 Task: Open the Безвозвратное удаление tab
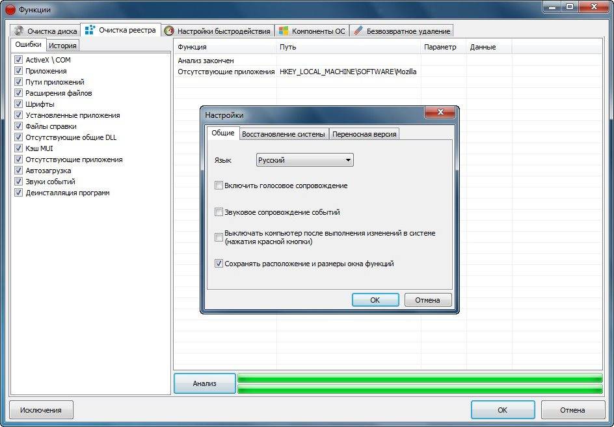click(x=402, y=31)
